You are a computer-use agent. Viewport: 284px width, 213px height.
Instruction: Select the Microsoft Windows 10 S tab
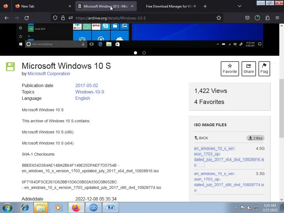pyautogui.click(x=106, y=6)
